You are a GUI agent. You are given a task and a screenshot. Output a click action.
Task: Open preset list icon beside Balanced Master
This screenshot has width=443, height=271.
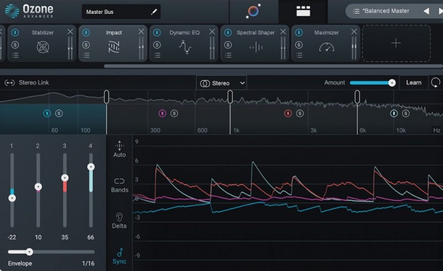point(356,11)
